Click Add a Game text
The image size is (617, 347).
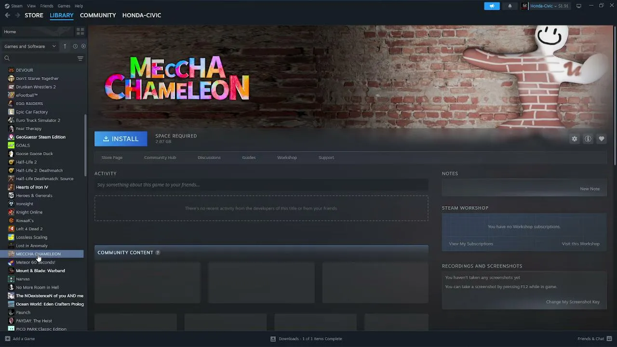pos(24,339)
